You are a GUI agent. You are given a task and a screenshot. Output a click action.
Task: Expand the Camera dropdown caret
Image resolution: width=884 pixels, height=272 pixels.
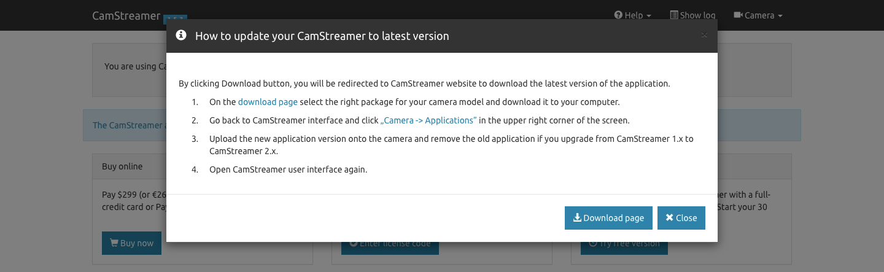(x=780, y=16)
